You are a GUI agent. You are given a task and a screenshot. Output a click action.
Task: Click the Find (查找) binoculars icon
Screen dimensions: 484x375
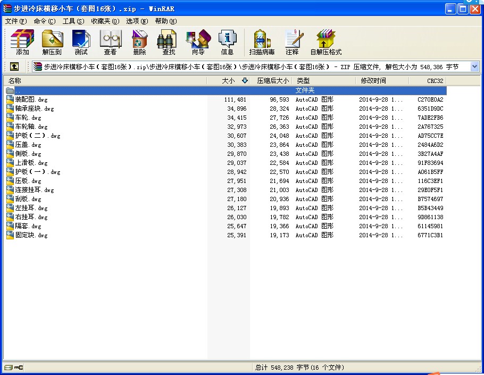coord(169,42)
